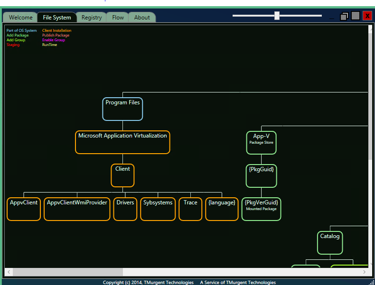Click the {language} node

tap(222, 209)
